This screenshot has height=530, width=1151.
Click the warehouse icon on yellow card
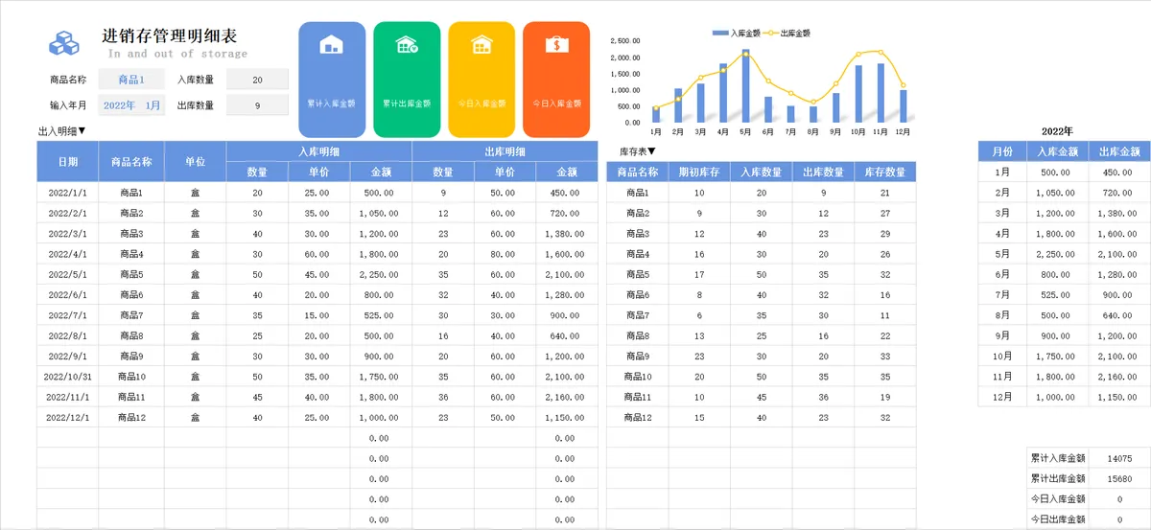pos(482,44)
